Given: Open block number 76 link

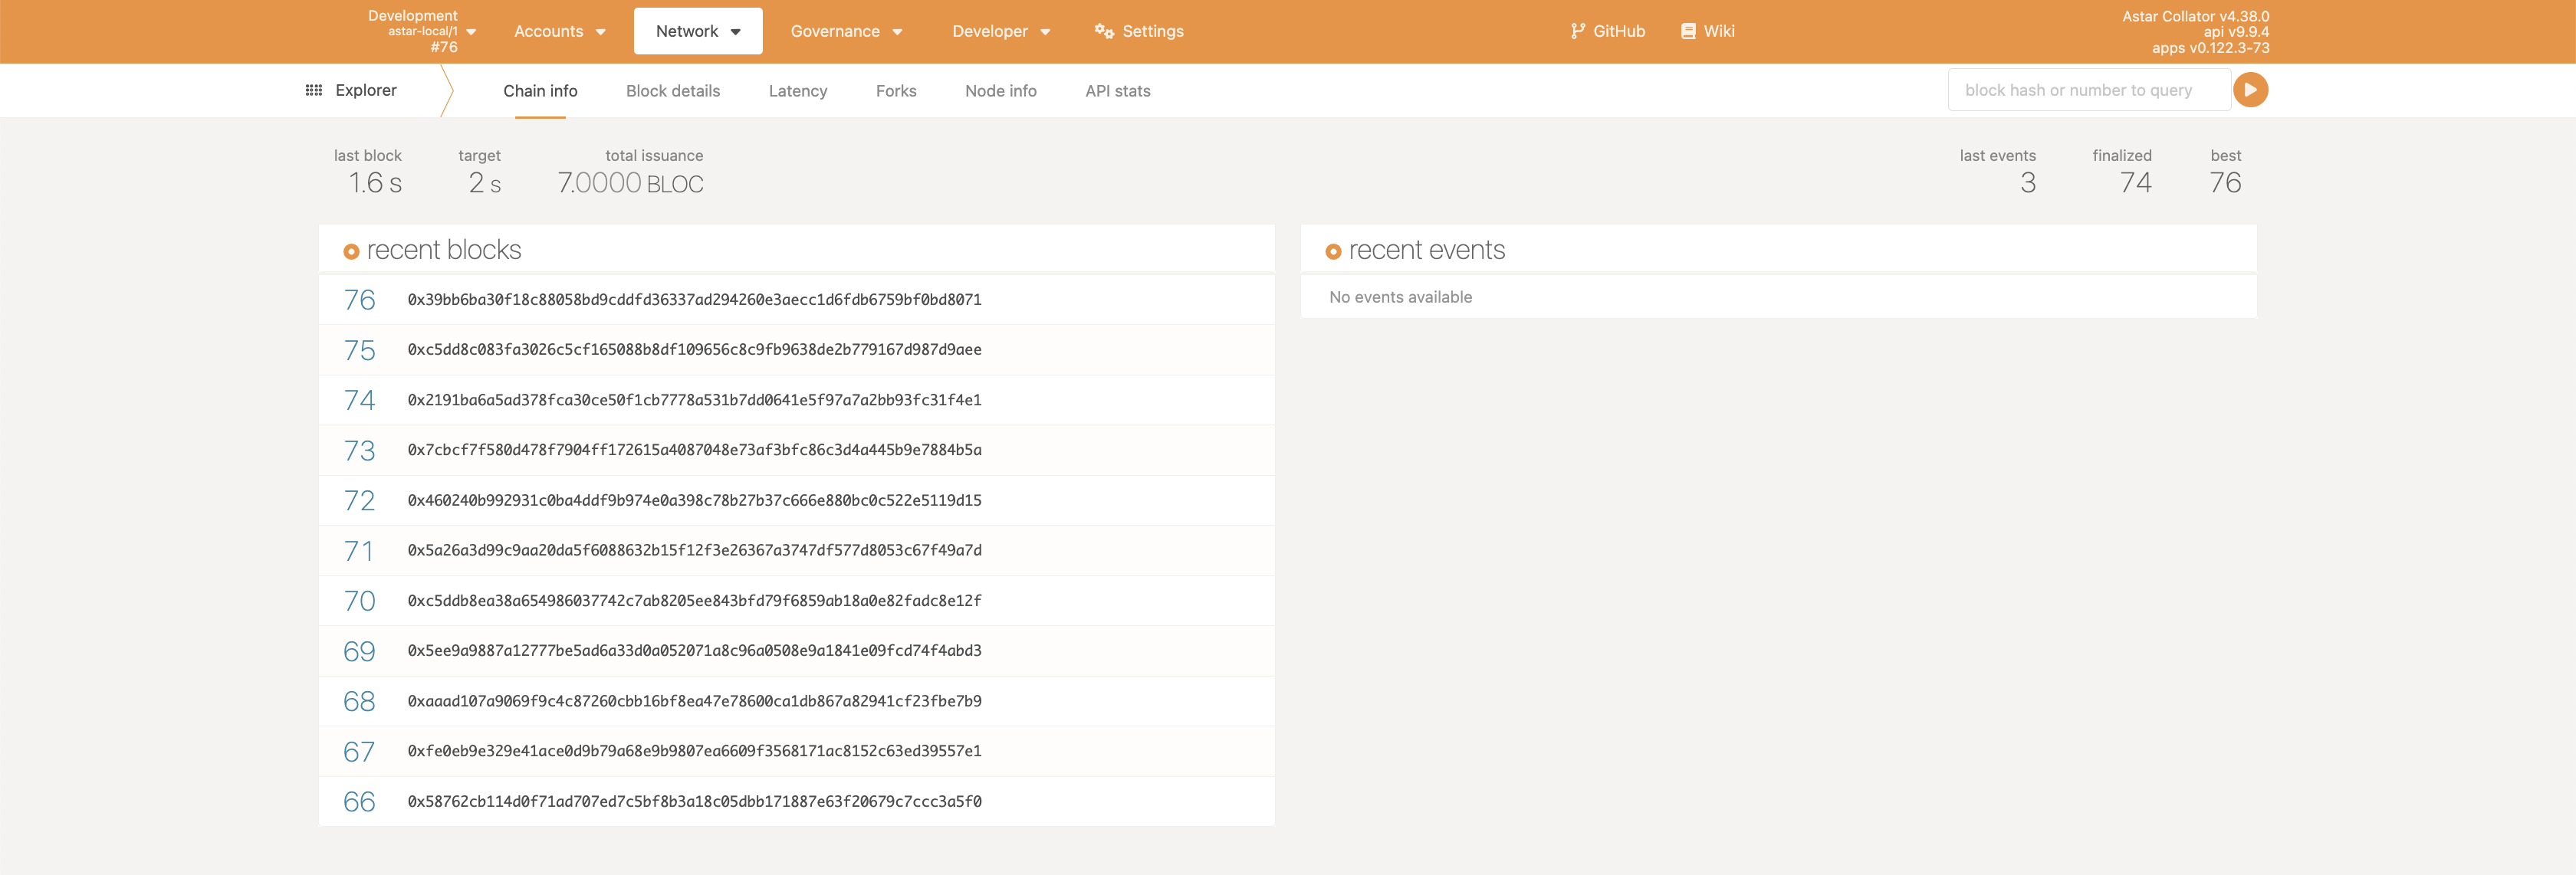Looking at the screenshot, I should 359,300.
